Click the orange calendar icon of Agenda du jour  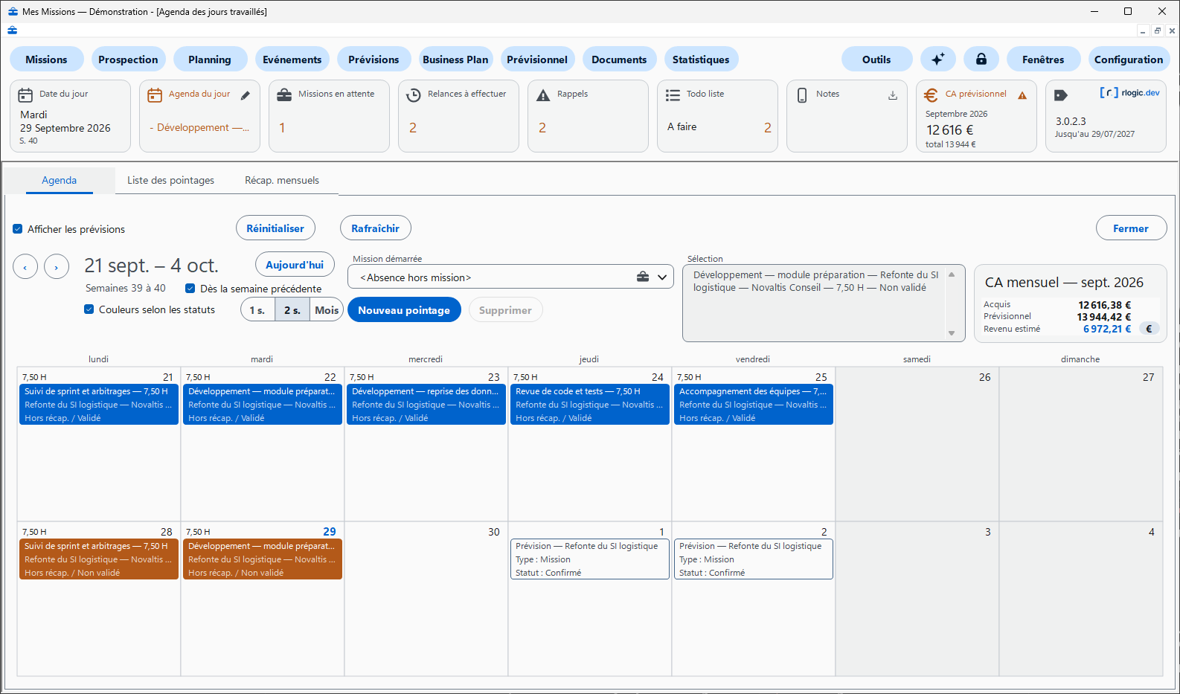[x=155, y=94]
